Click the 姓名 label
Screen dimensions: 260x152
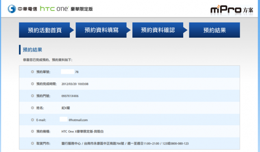(40, 108)
